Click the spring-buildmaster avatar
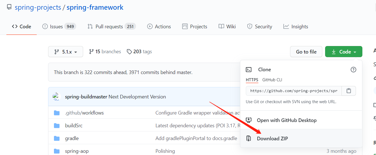 [x=57, y=96]
